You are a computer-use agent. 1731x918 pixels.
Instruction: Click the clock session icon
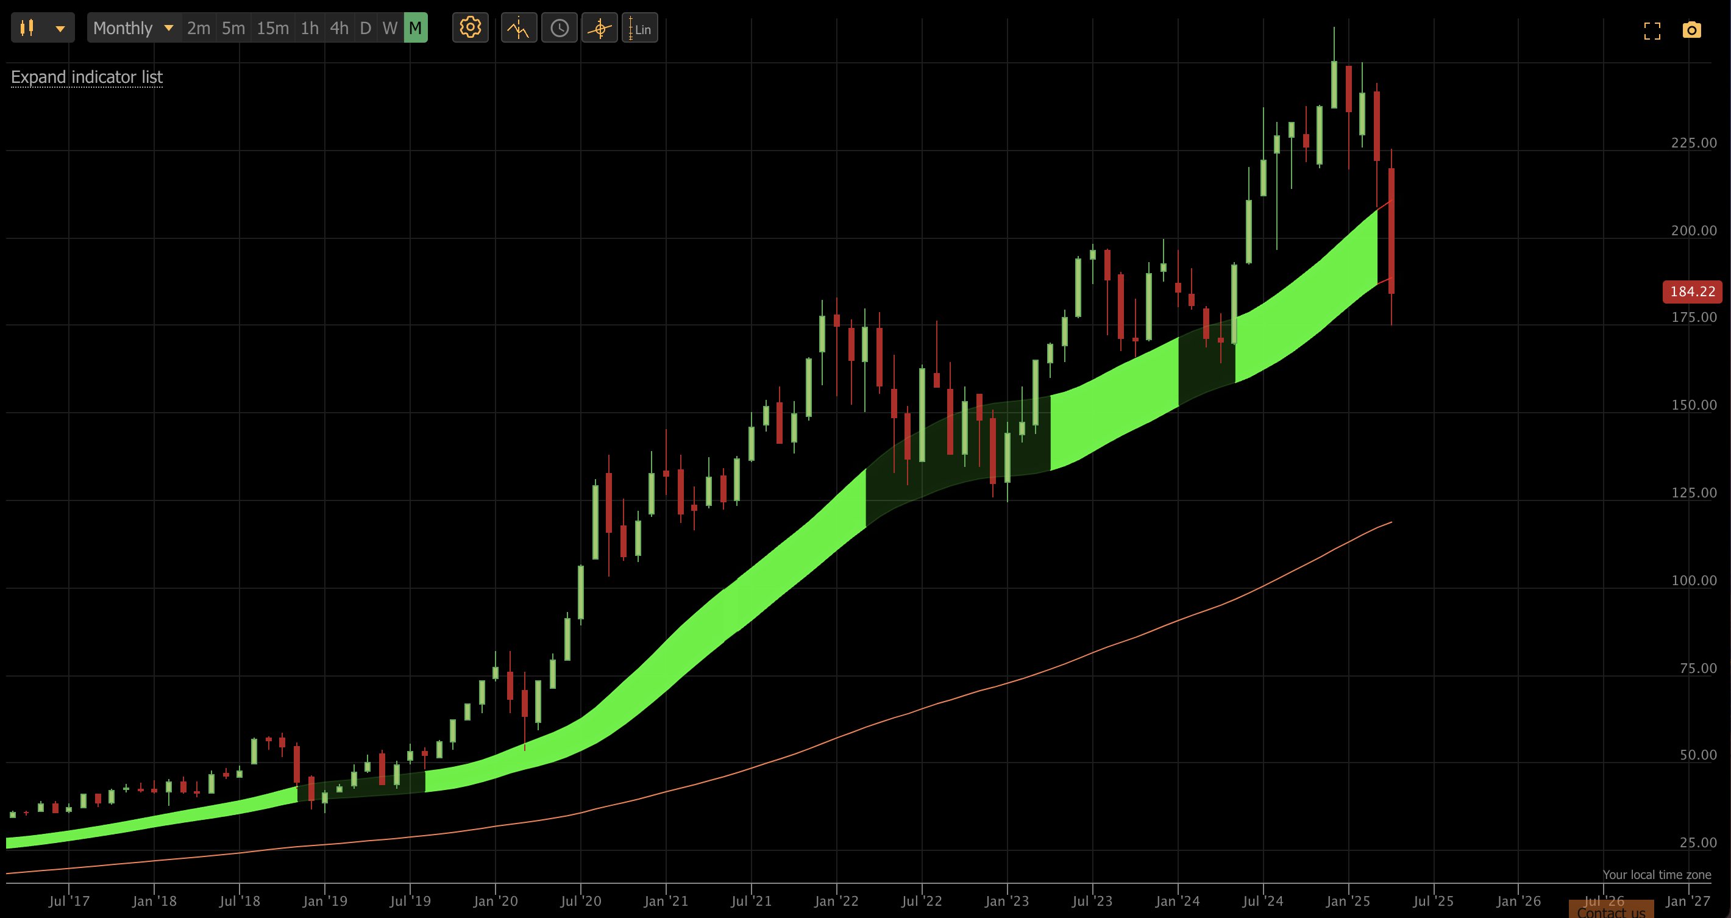[x=559, y=28]
